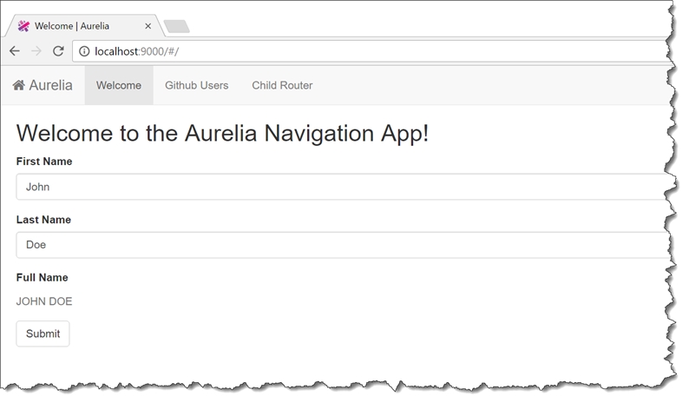Click the home icon in the navbar
This screenshot has height=403, width=689.
[19, 85]
